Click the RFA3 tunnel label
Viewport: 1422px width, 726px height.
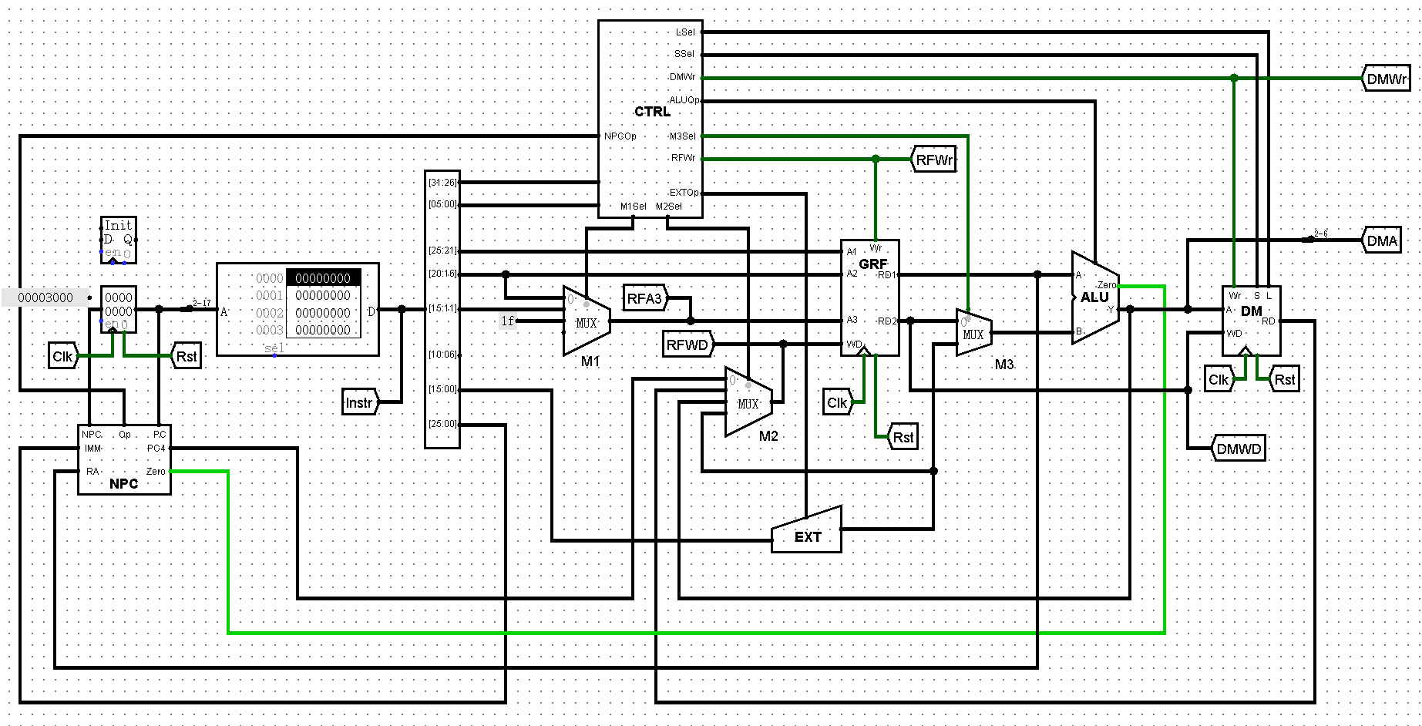(646, 298)
